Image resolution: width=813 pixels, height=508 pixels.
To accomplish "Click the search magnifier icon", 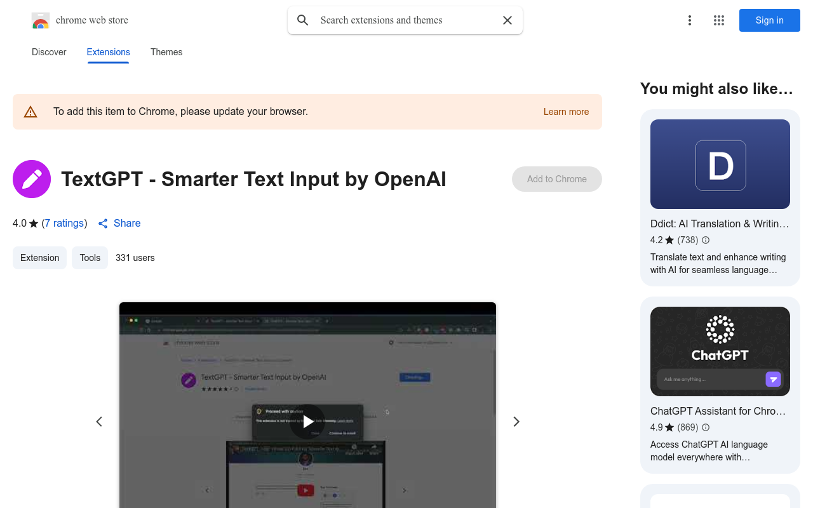I will pyautogui.click(x=303, y=20).
